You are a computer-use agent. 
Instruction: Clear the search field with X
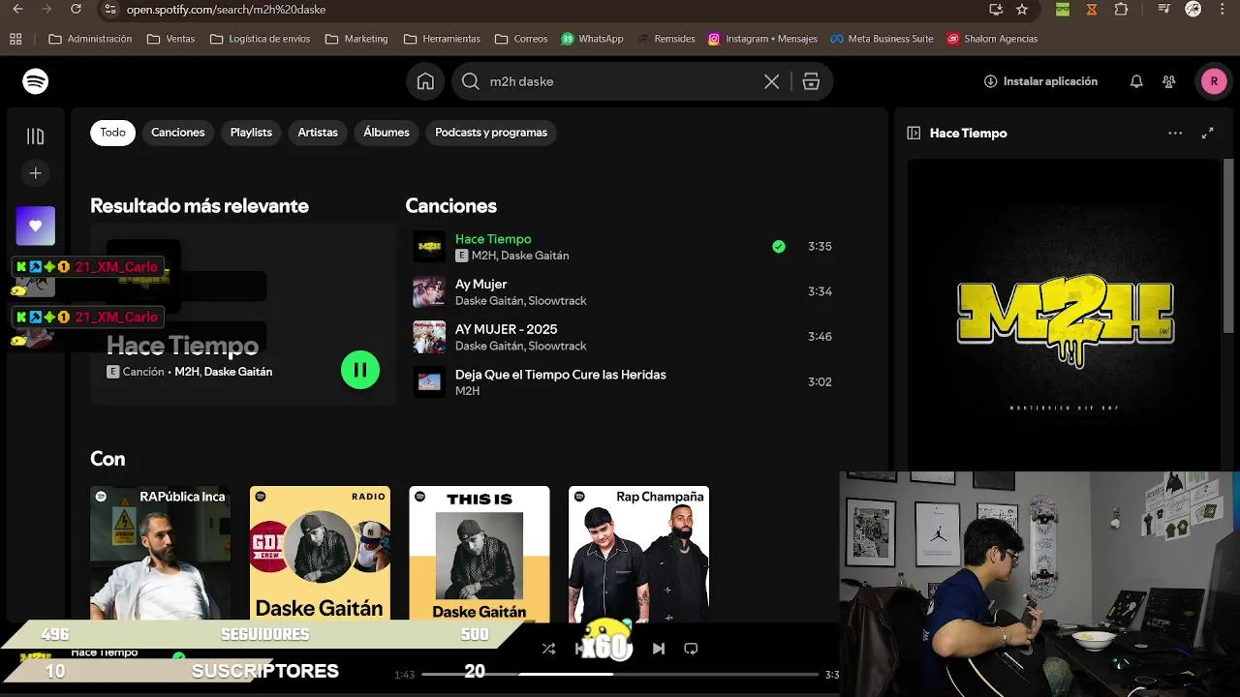click(x=771, y=82)
